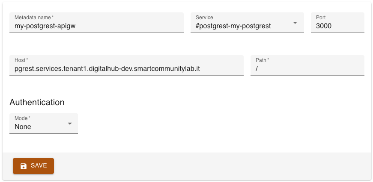
Task: Click the floppy disk icon in Save
Action: [x=24, y=166]
